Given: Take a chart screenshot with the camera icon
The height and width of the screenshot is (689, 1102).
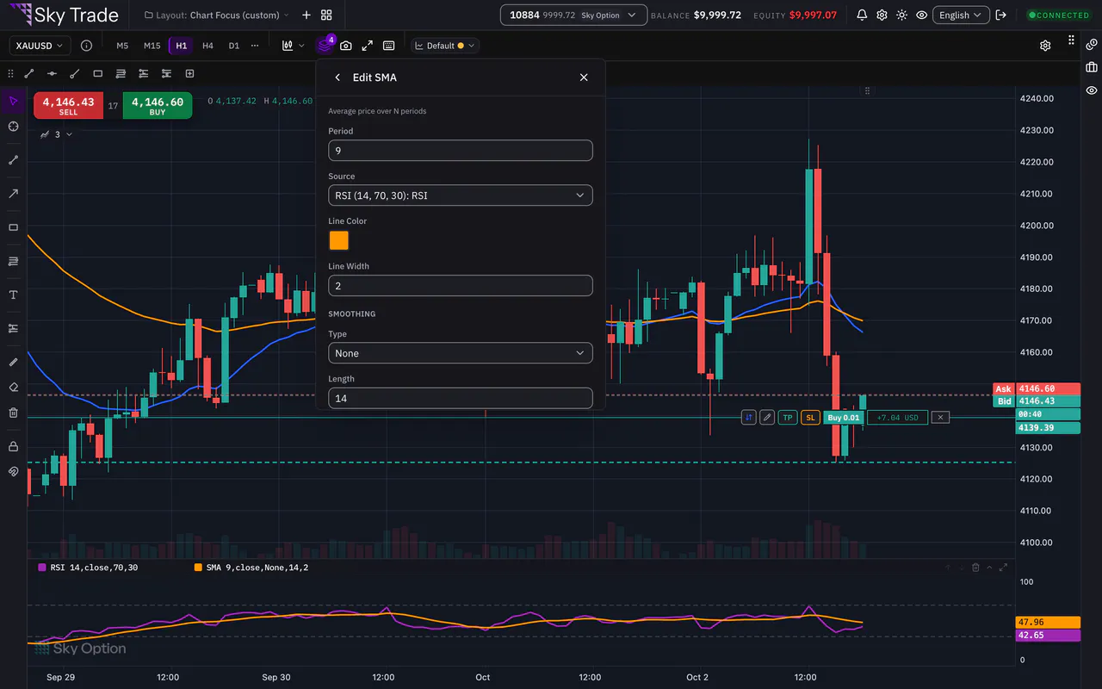Looking at the screenshot, I should click(x=345, y=46).
